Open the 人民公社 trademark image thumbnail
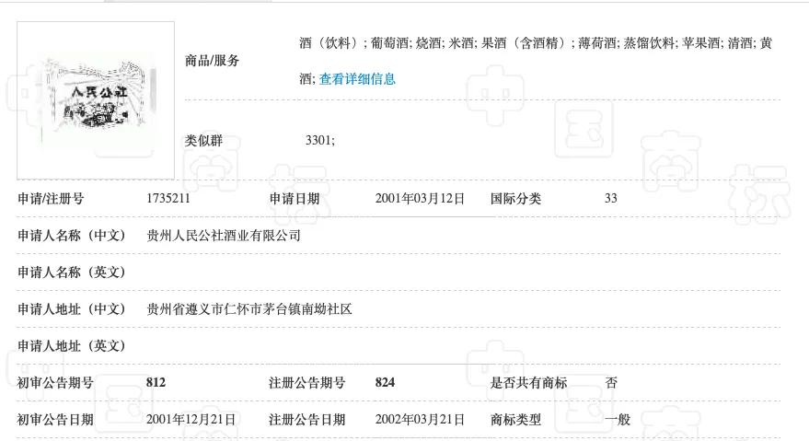The image size is (809, 441). (x=96, y=100)
